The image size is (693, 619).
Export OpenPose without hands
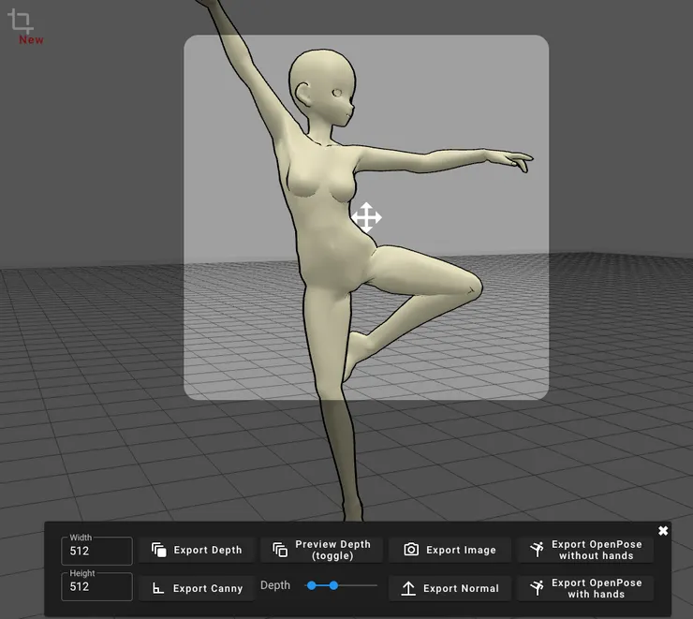585,550
